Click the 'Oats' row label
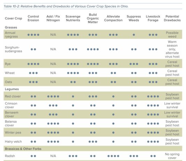The height and width of the screenshot is (161, 186). click(x=8, y=82)
